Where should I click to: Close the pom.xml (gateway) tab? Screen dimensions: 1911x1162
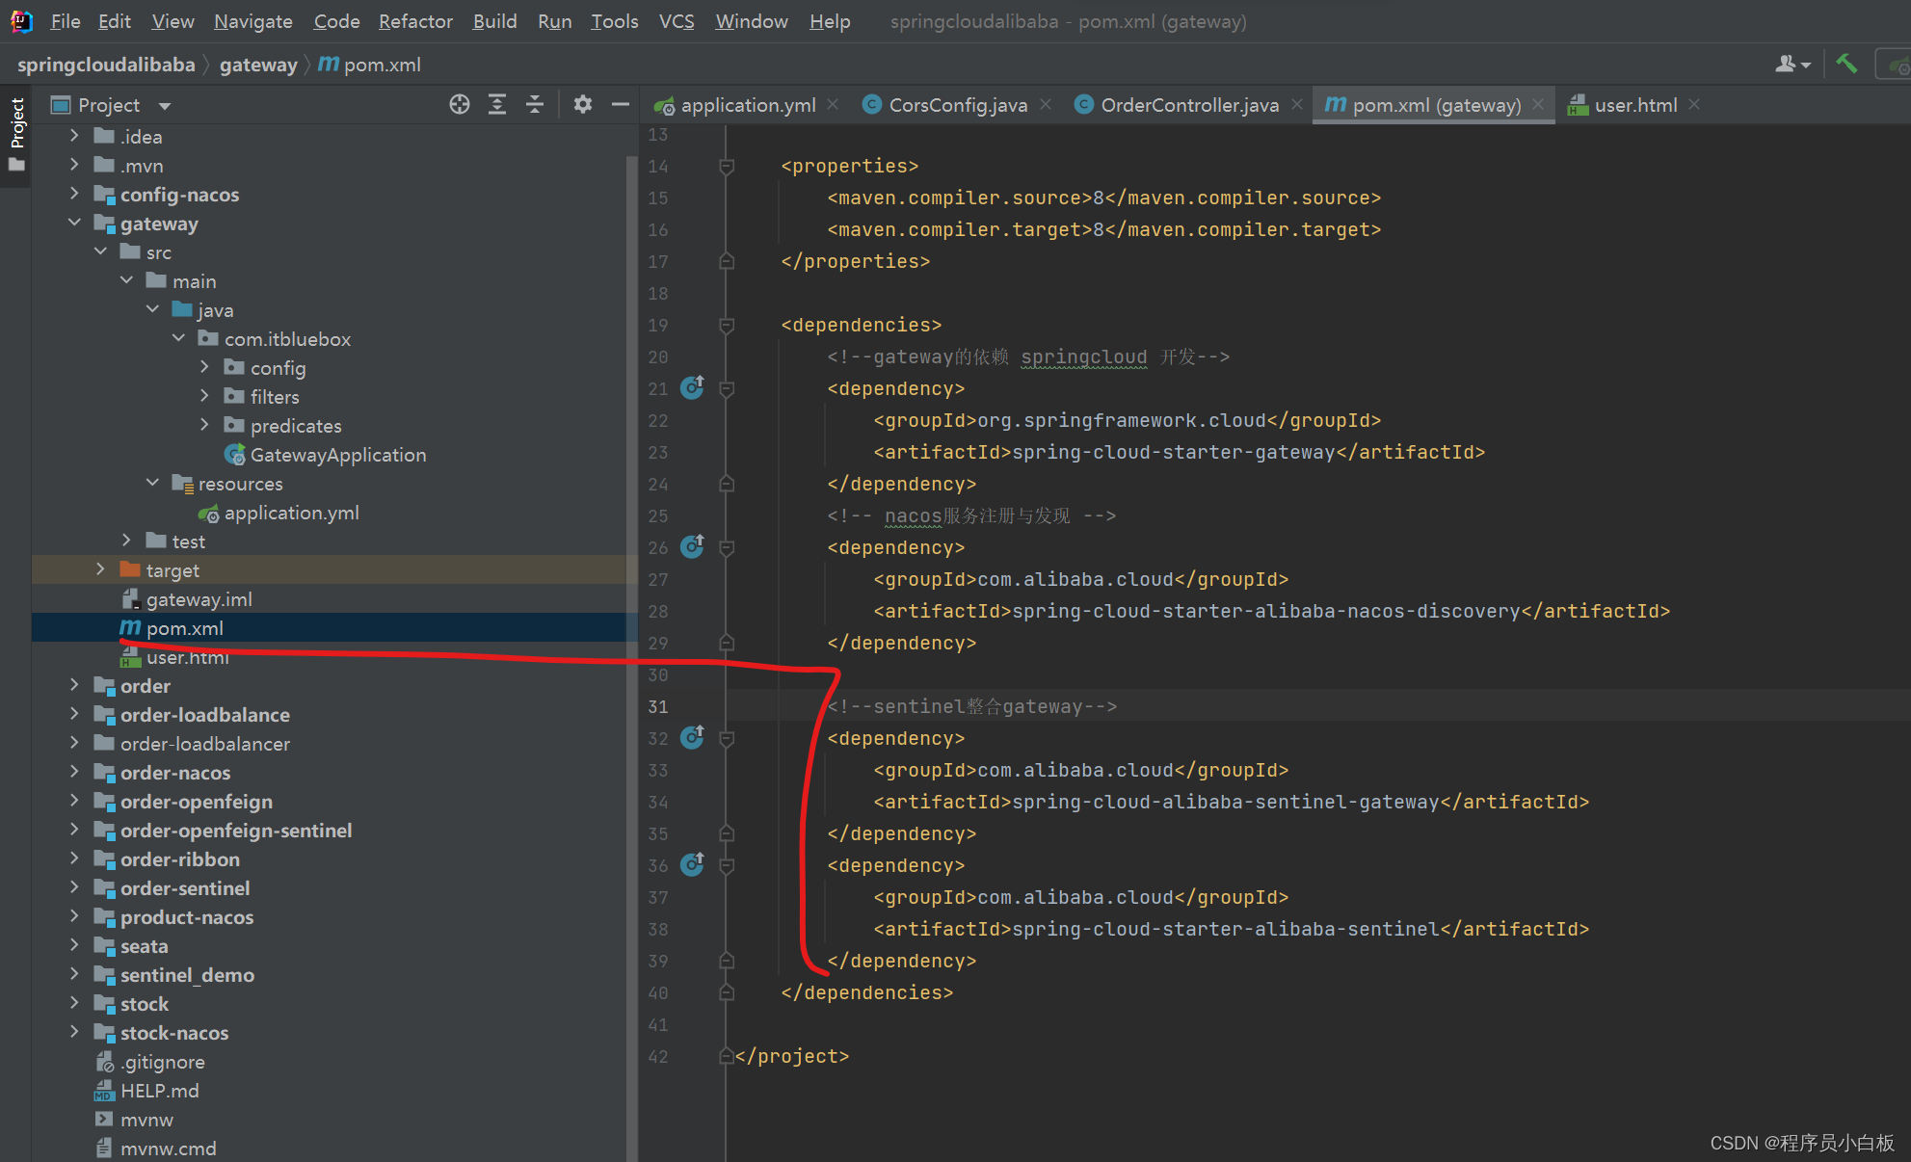[x=1538, y=104]
